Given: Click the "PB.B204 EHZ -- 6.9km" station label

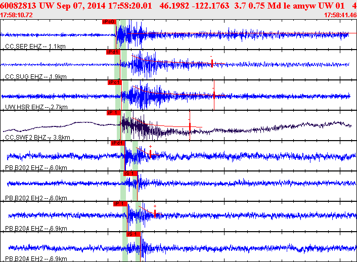Looking at the screenshot, I should pos(36,229).
